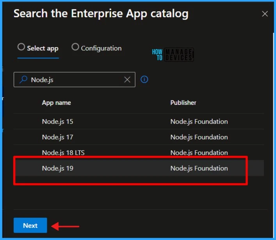Click the Configuration step circle
Viewport: 276px width, 240px height.
tap(75, 47)
